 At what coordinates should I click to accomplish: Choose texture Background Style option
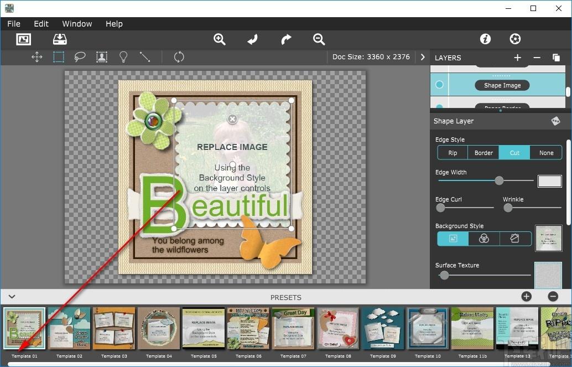[514, 239]
